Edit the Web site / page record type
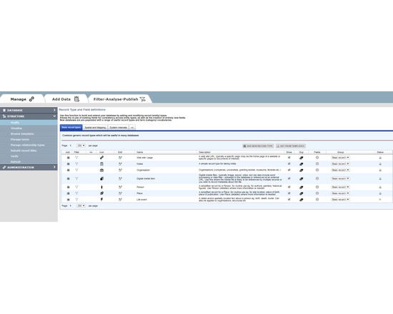Viewport: 393px width, 314px height. pos(120,158)
